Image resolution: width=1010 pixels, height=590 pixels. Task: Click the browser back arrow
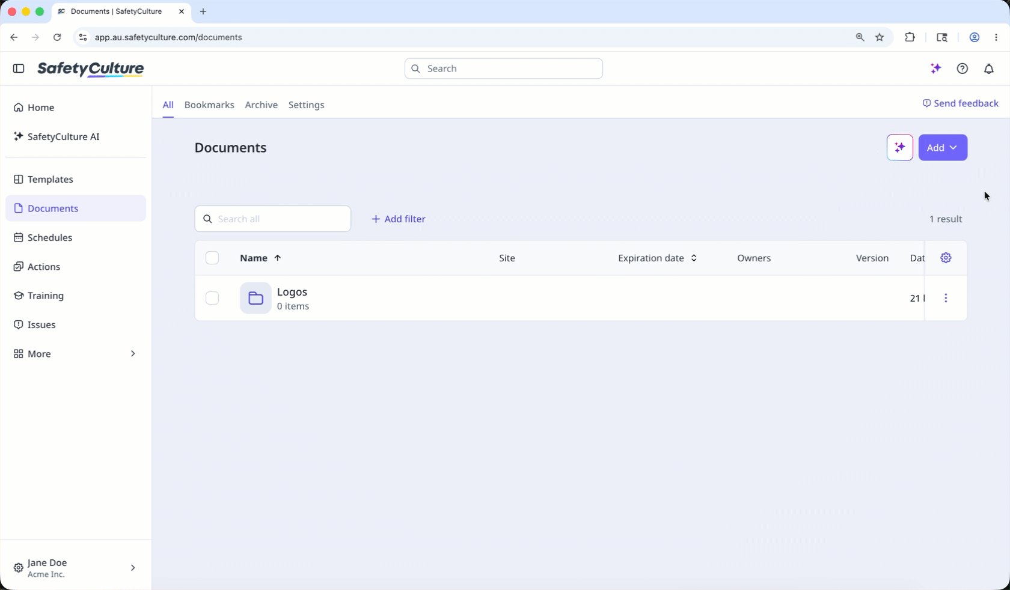14,37
